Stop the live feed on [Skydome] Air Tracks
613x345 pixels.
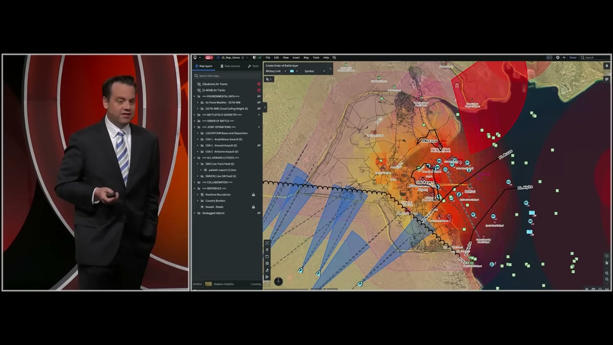[x=259, y=84]
